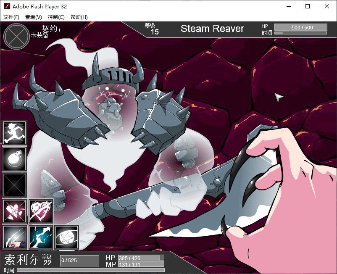Open the 控制(C) menu

coord(56,17)
